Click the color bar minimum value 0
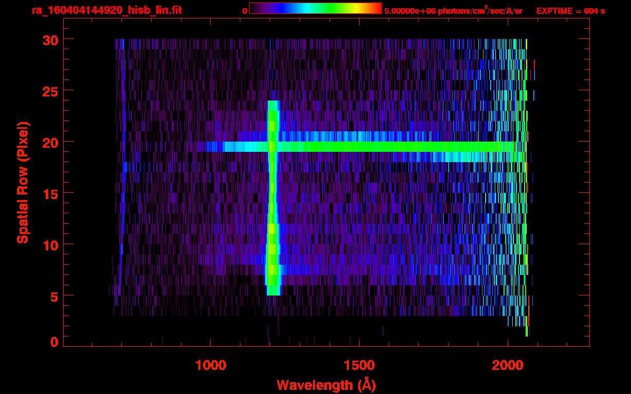This screenshot has height=394, width=631. tap(245, 10)
